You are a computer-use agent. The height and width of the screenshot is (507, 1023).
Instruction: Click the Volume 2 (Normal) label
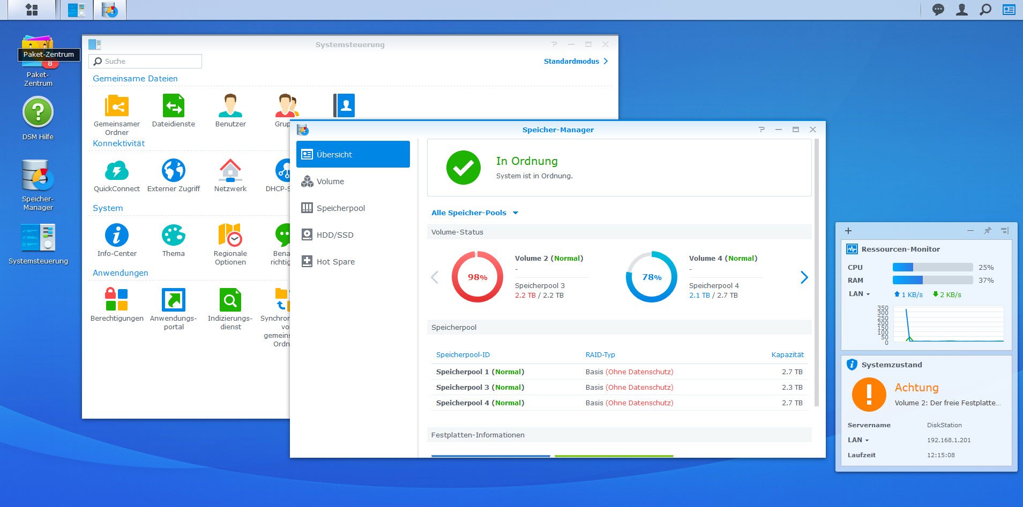coord(549,258)
